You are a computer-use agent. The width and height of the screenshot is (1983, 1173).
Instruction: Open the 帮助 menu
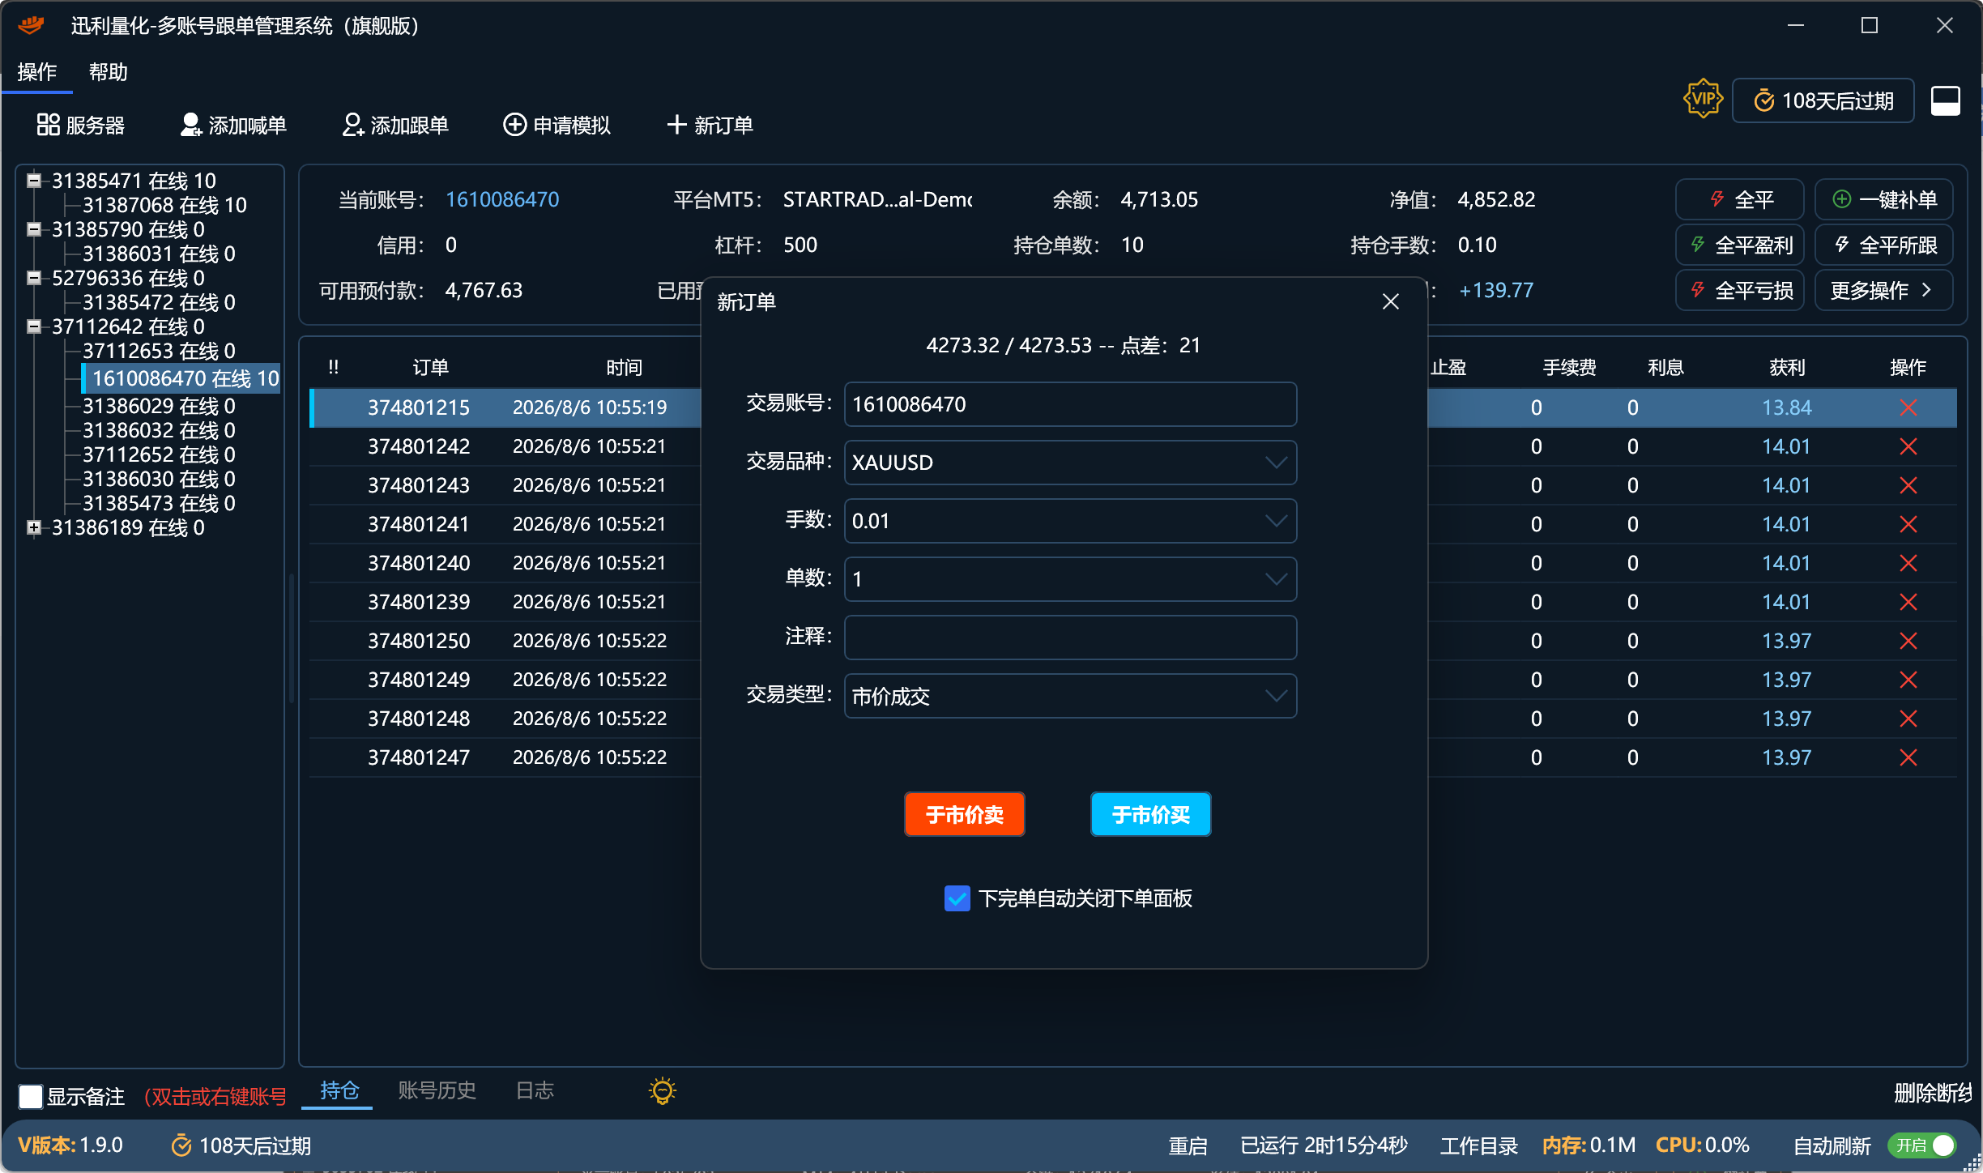coord(108,72)
